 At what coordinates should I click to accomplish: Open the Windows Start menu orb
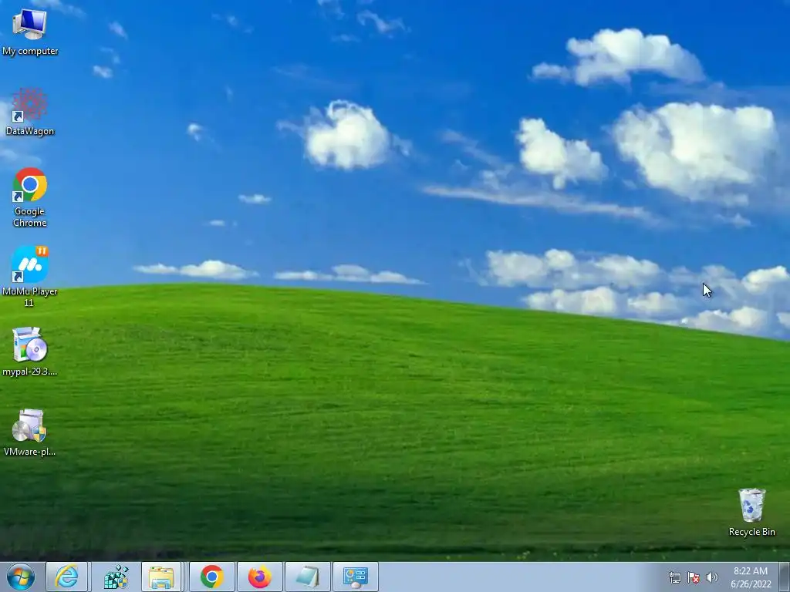tap(21, 577)
